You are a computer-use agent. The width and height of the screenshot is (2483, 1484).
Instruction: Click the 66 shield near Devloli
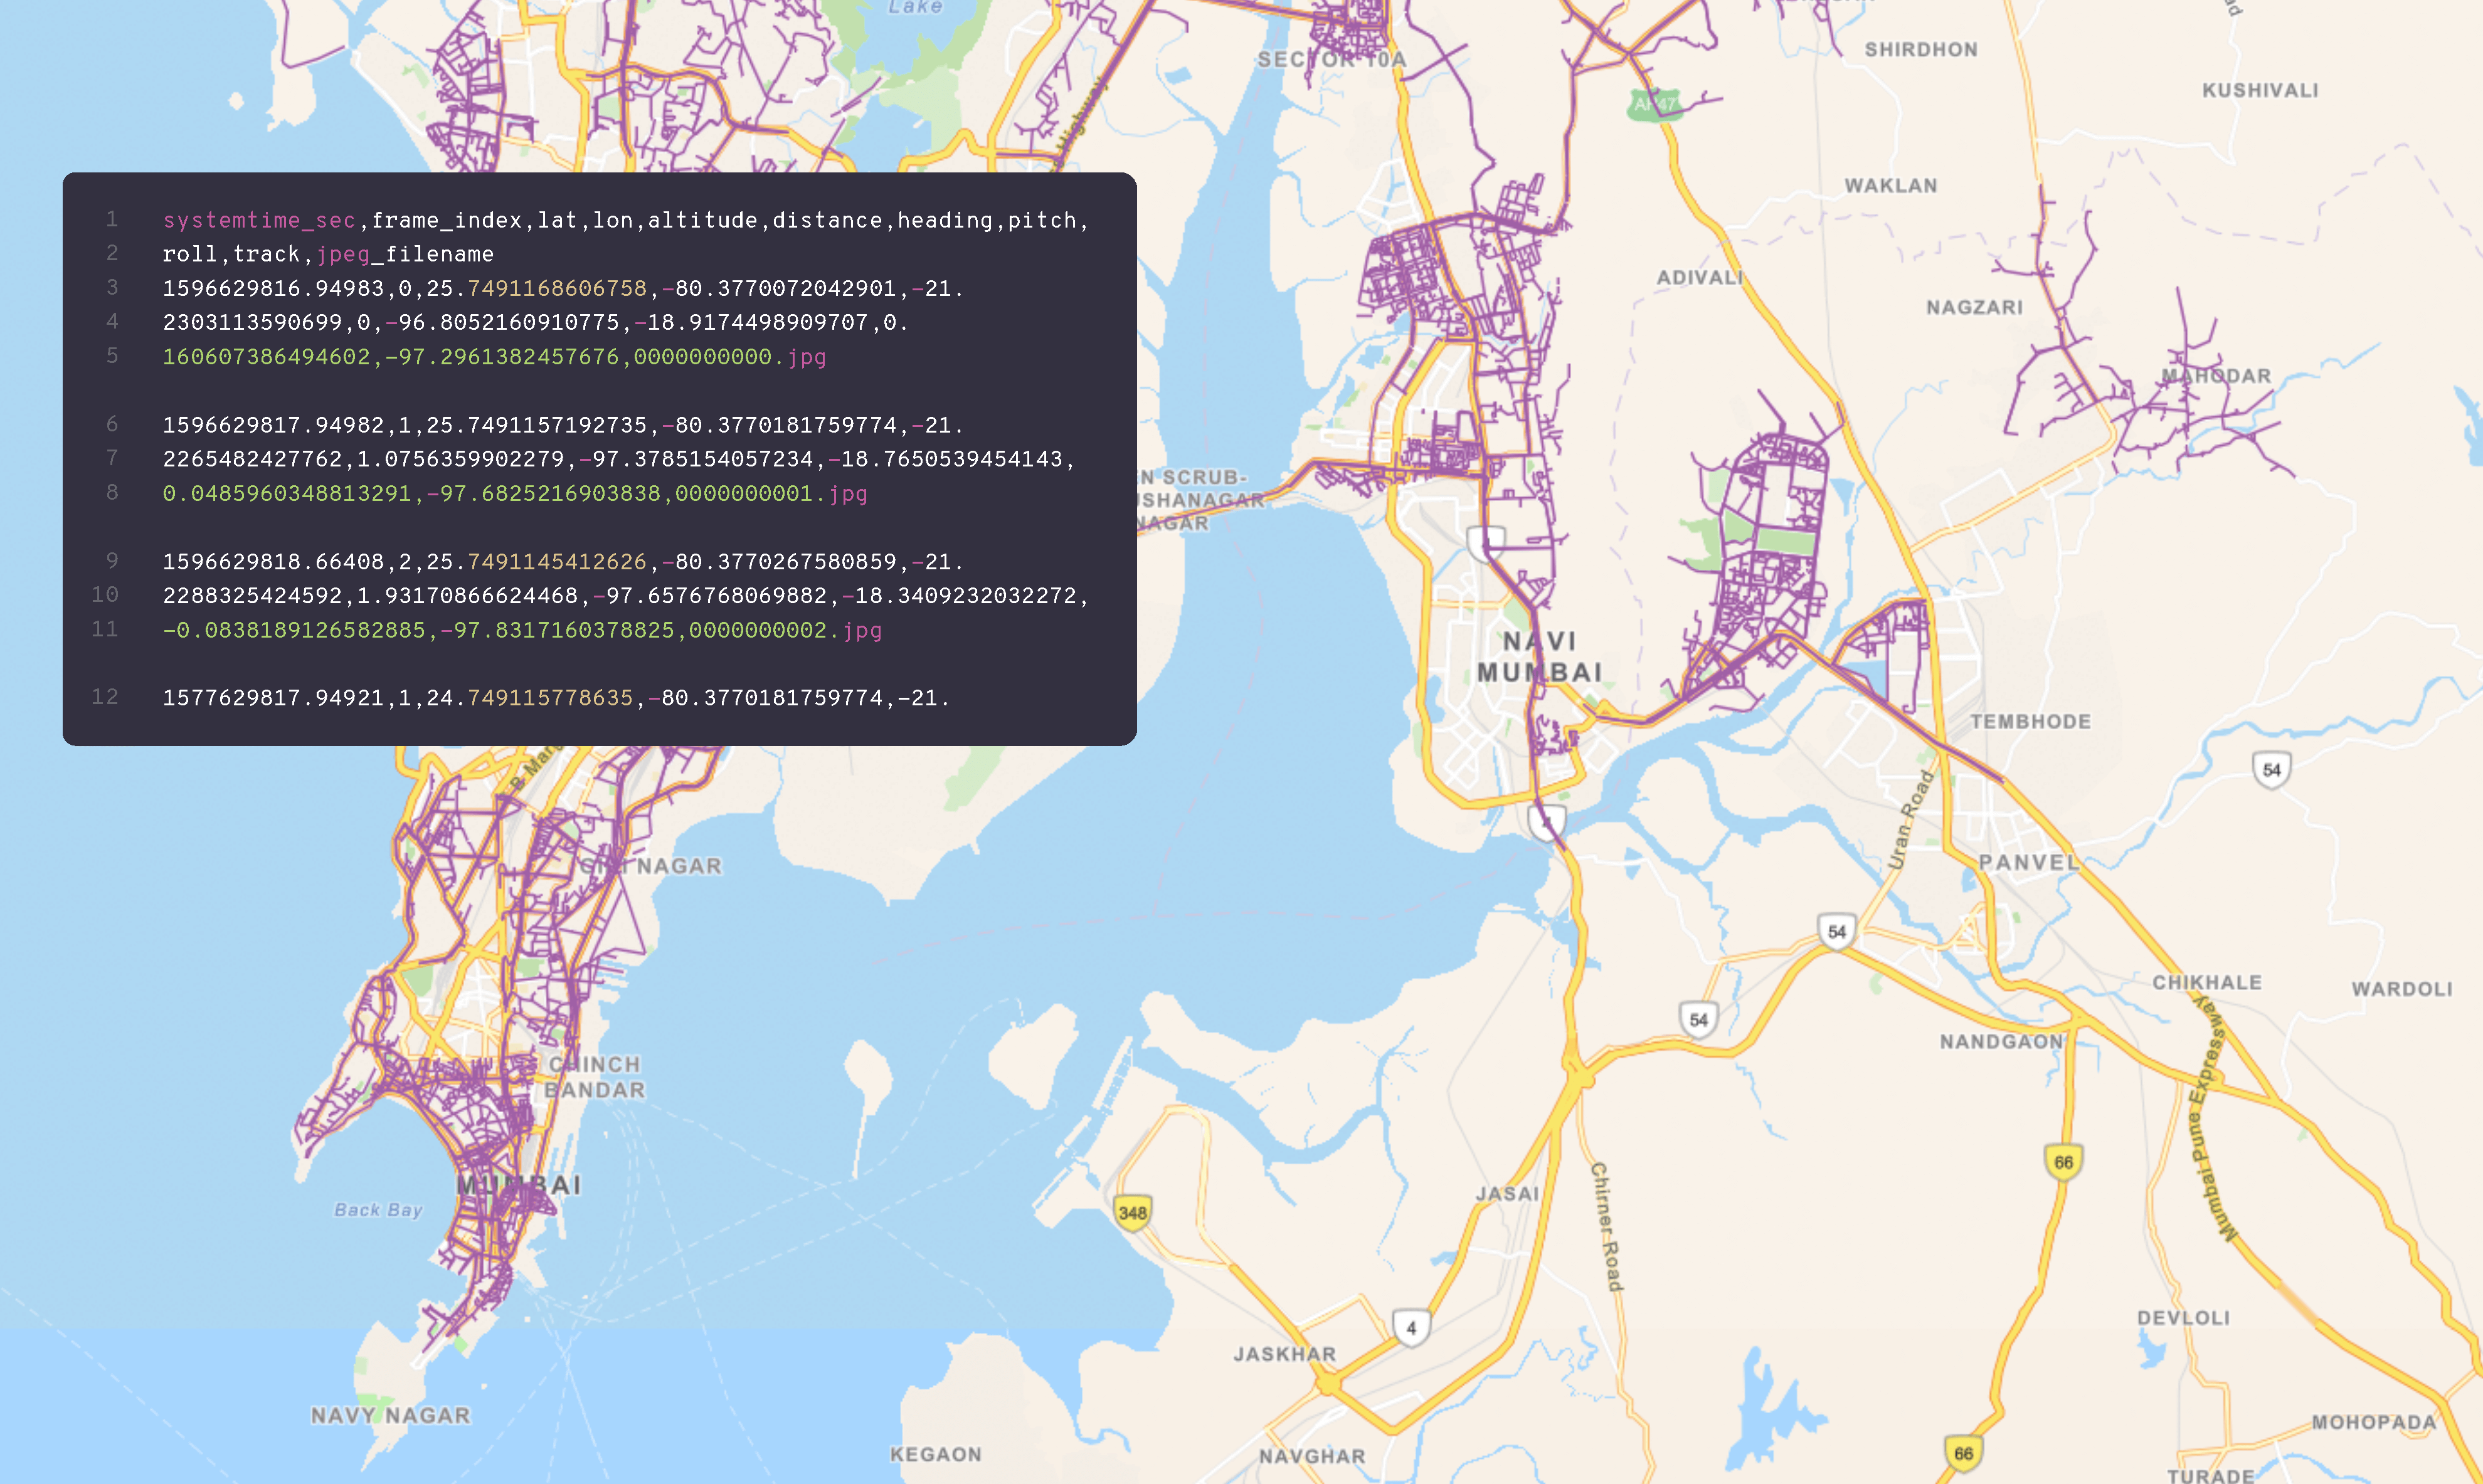coord(2063,1162)
